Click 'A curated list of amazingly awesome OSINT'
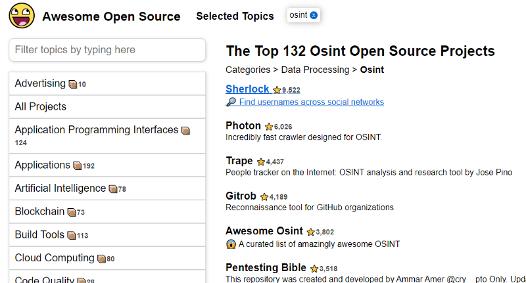 pos(319,244)
